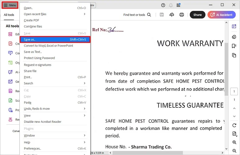Image resolution: width=240 pixels, height=155 pixels.
Task: Open the notifications bell icon
Action: [x=171, y=5]
